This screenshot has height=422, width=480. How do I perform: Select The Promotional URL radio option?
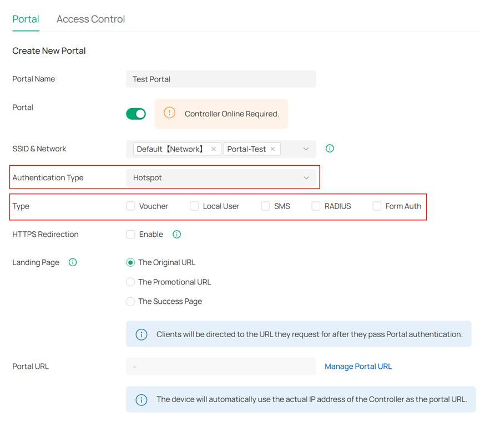[x=131, y=282]
